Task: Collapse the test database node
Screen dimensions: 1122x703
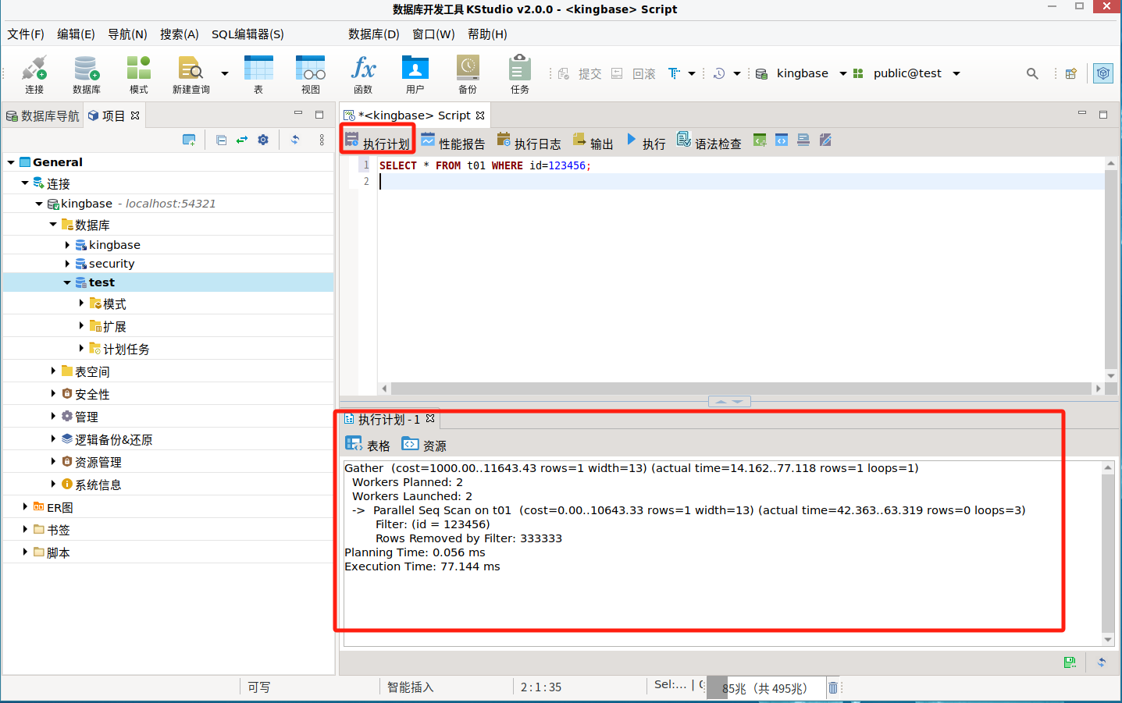Action: click(x=67, y=282)
